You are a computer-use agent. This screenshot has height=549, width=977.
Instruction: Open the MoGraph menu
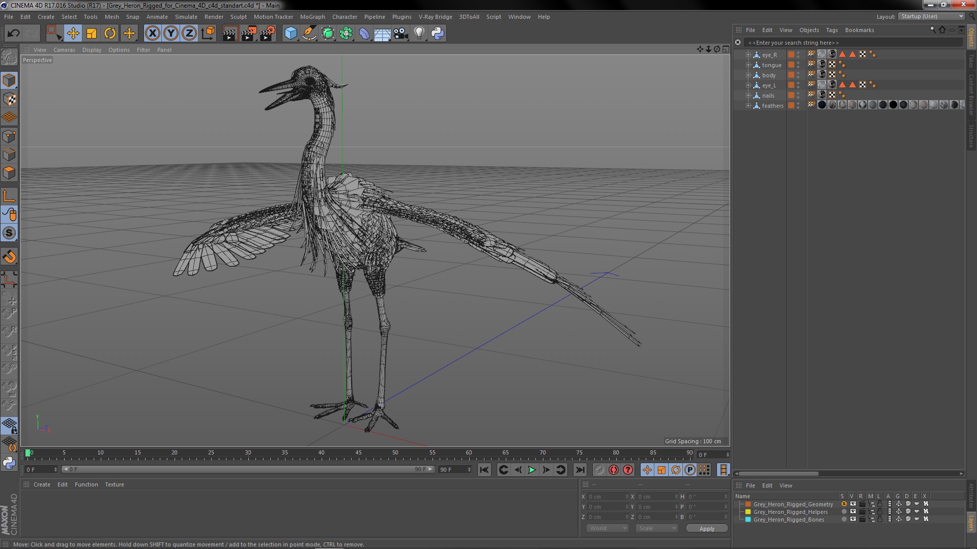[x=312, y=17]
